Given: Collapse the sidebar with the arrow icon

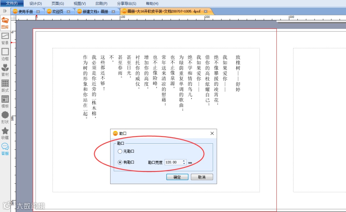Looking at the screenshot, I should click(x=4, y=11).
